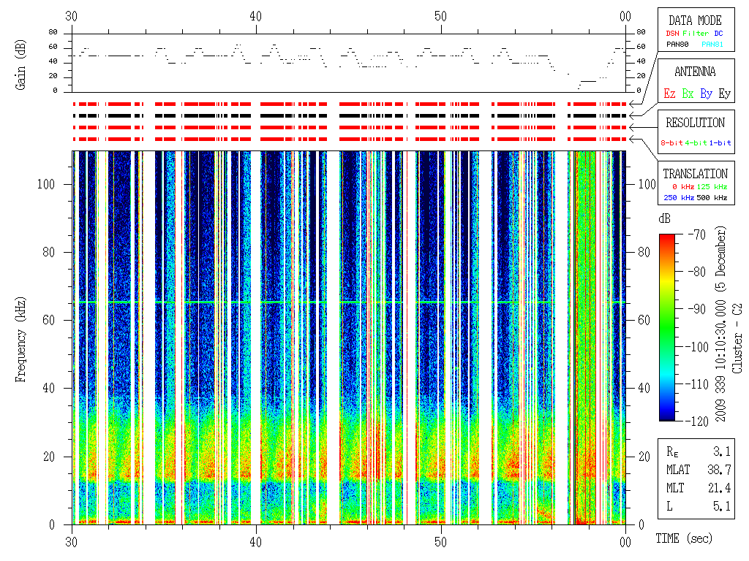Click the 250 kHz translation label
749x561 pixels.
tap(677, 198)
